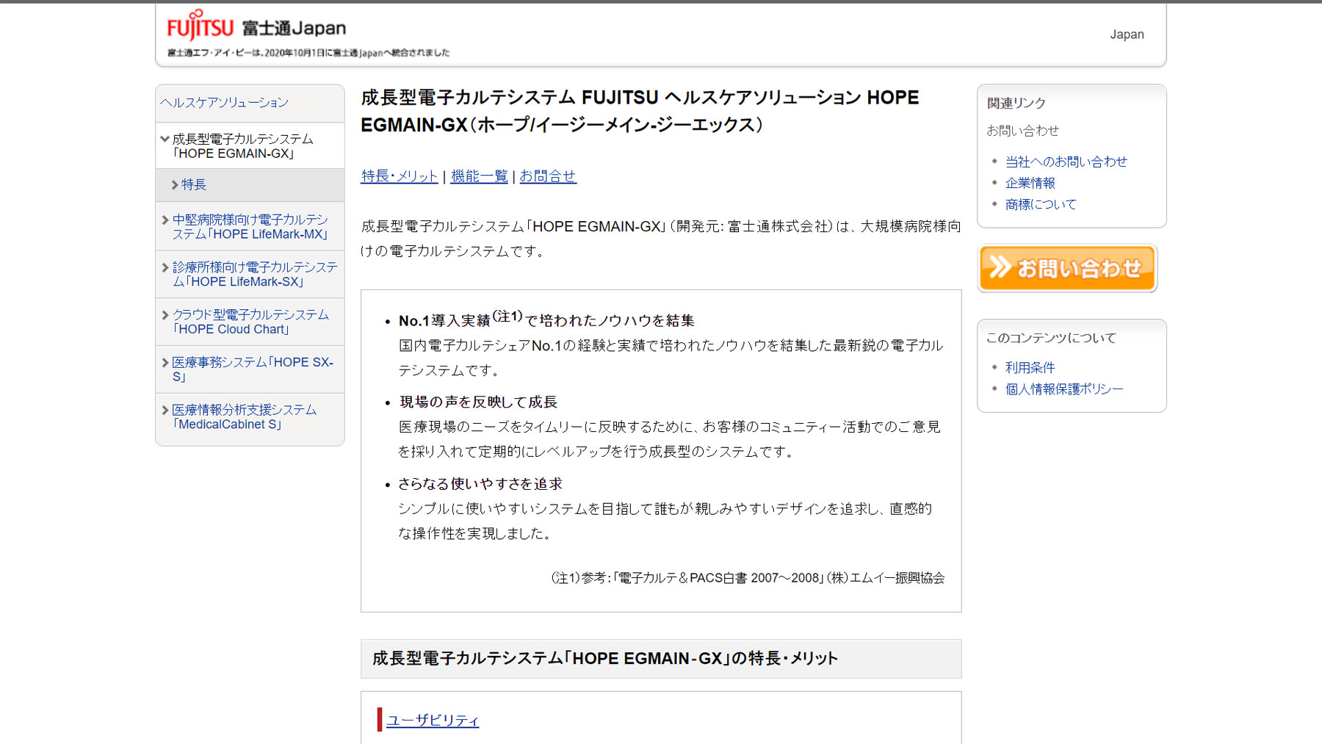1322x744 pixels.
Task: Click the orange お問い合わせ banner button
Action: pyautogui.click(x=1067, y=268)
